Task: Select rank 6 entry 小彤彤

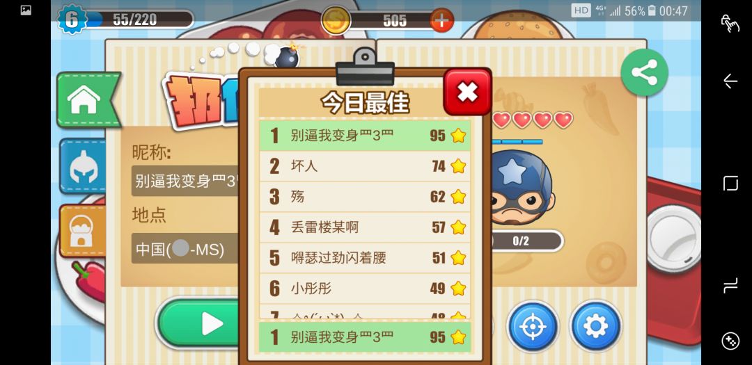Action: [x=365, y=289]
